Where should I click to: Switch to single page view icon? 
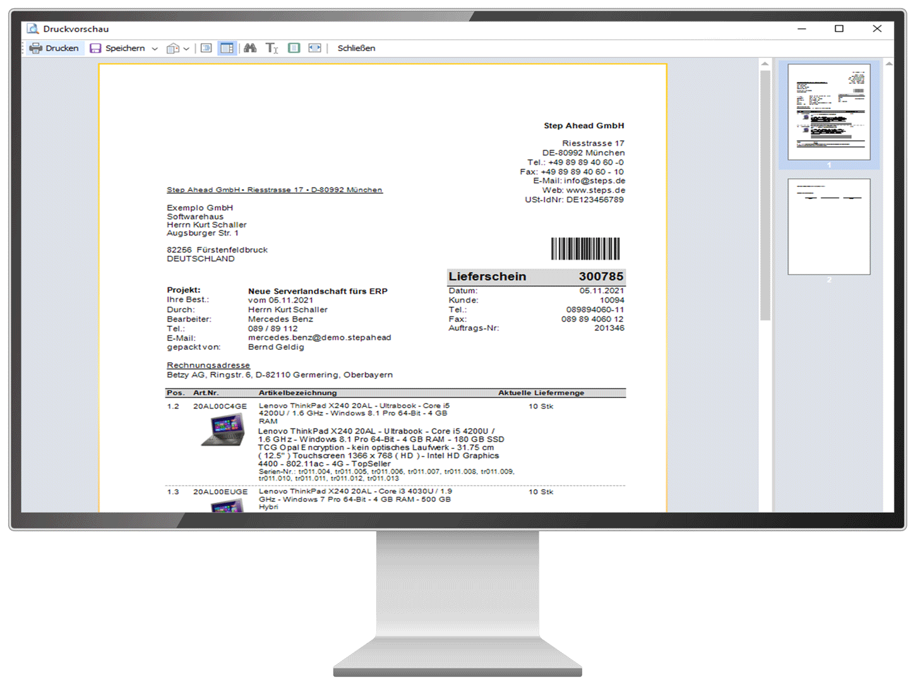click(x=206, y=48)
